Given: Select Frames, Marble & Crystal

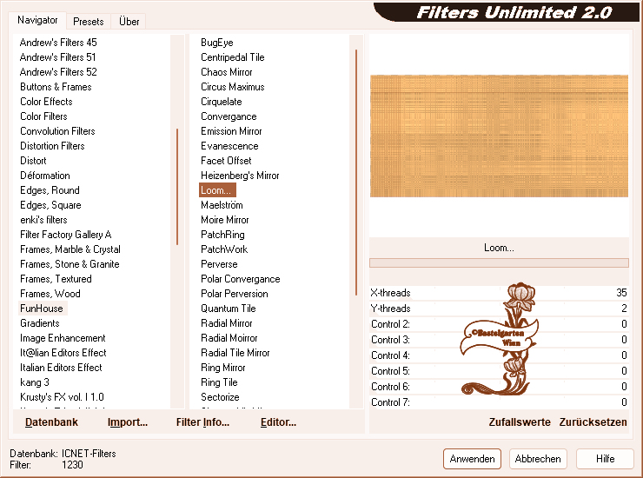Looking at the screenshot, I should coord(70,249).
